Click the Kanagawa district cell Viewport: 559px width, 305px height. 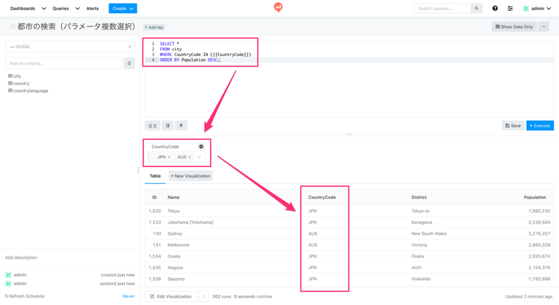[422, 222]
